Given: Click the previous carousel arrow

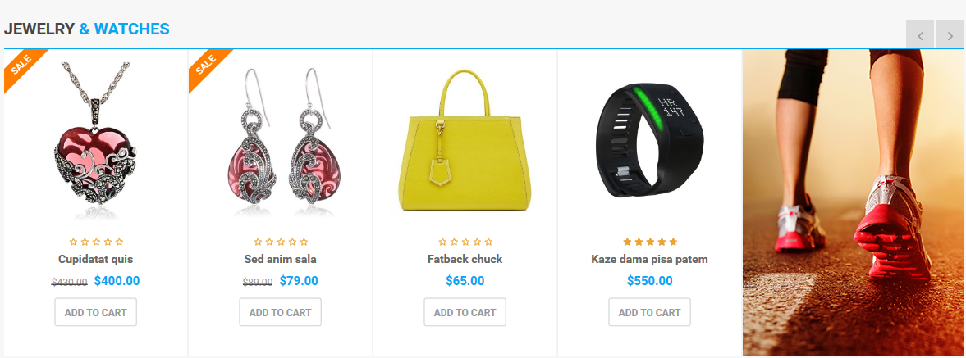Looking at the screenshot, I should [920, 34].
